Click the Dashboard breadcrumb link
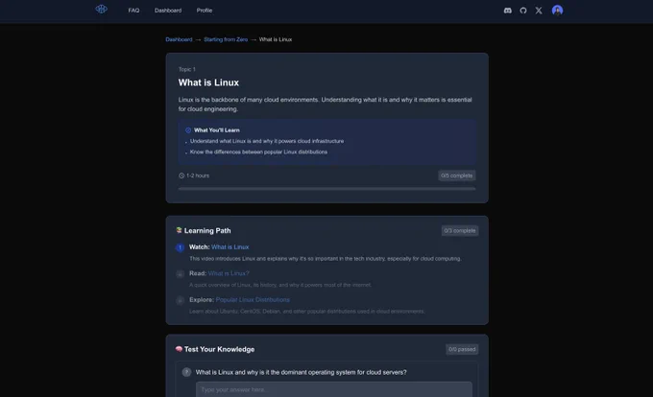Viewport: 653px width, 397px height. [179, 39]
